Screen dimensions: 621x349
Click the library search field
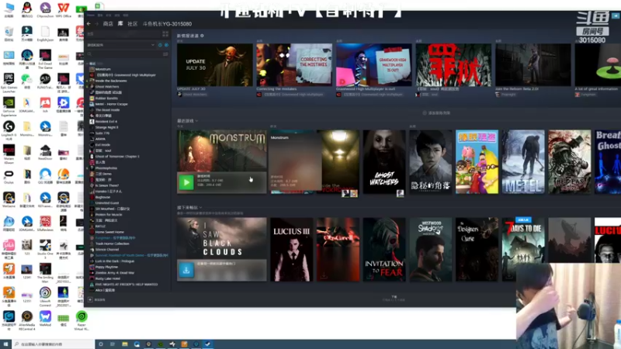coord(124,54)
